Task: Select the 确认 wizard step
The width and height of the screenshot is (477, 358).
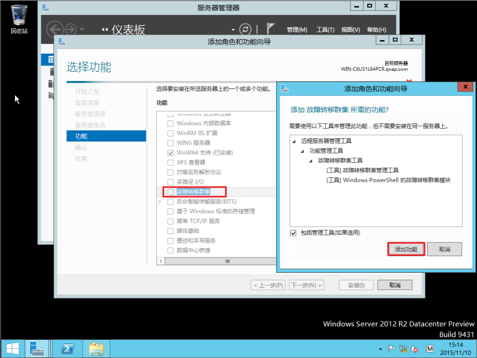Action: (x=81, y=147)
